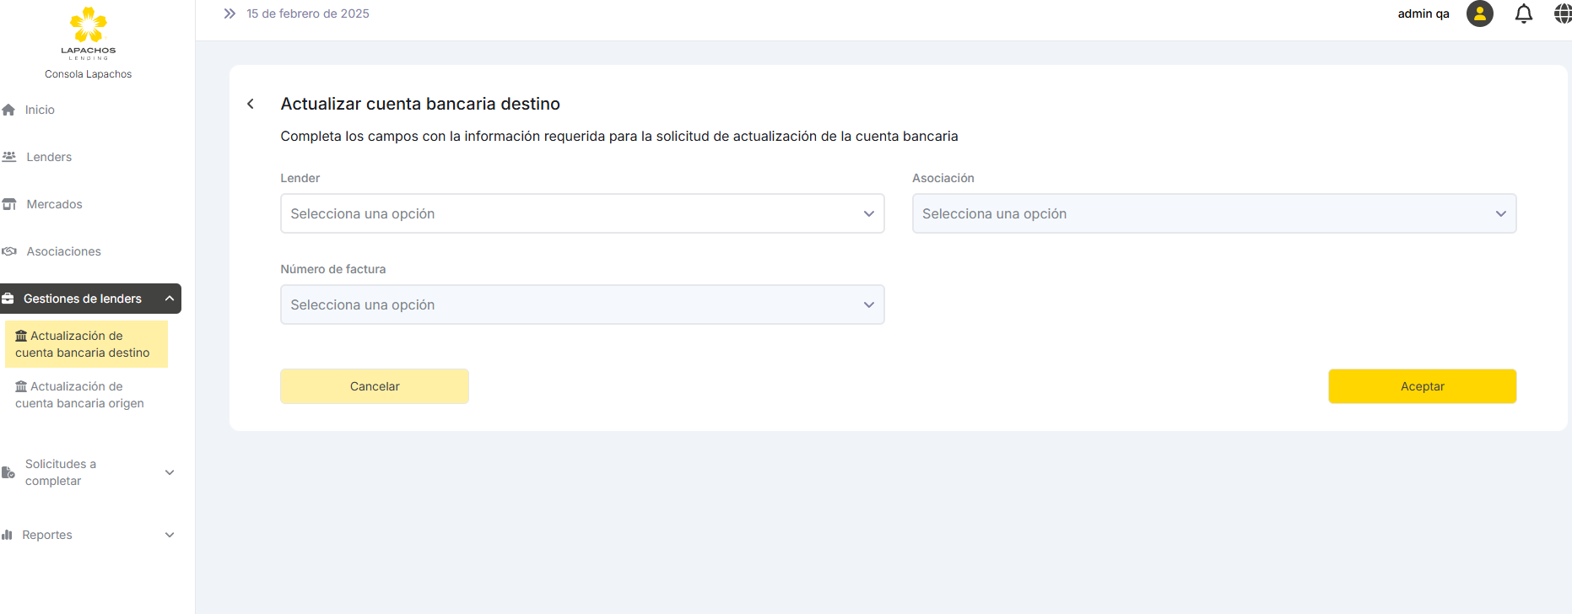Click the back arrow beside the title

click(x=251, y=104)
